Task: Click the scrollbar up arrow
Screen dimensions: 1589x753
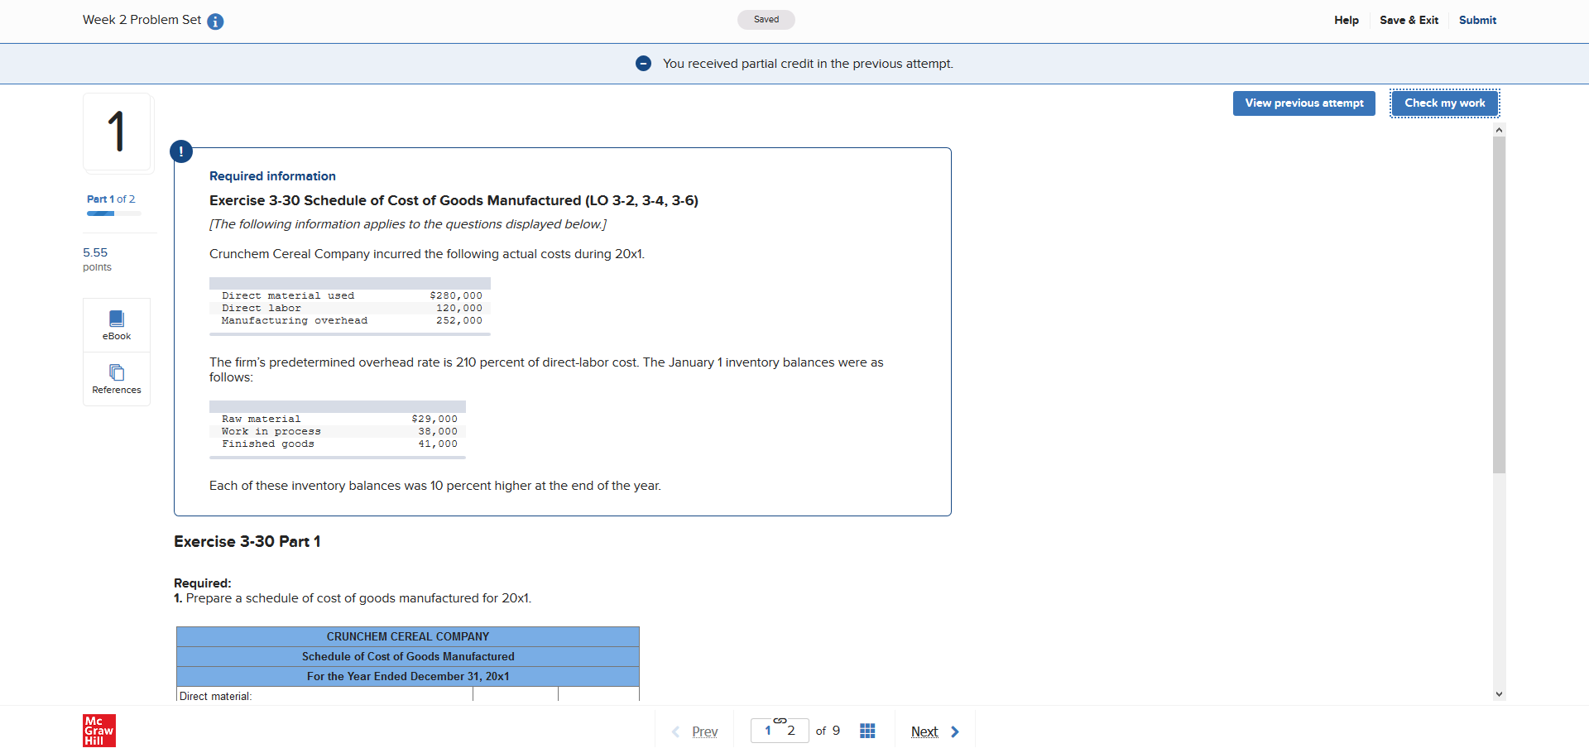Action: [1499, 130]
